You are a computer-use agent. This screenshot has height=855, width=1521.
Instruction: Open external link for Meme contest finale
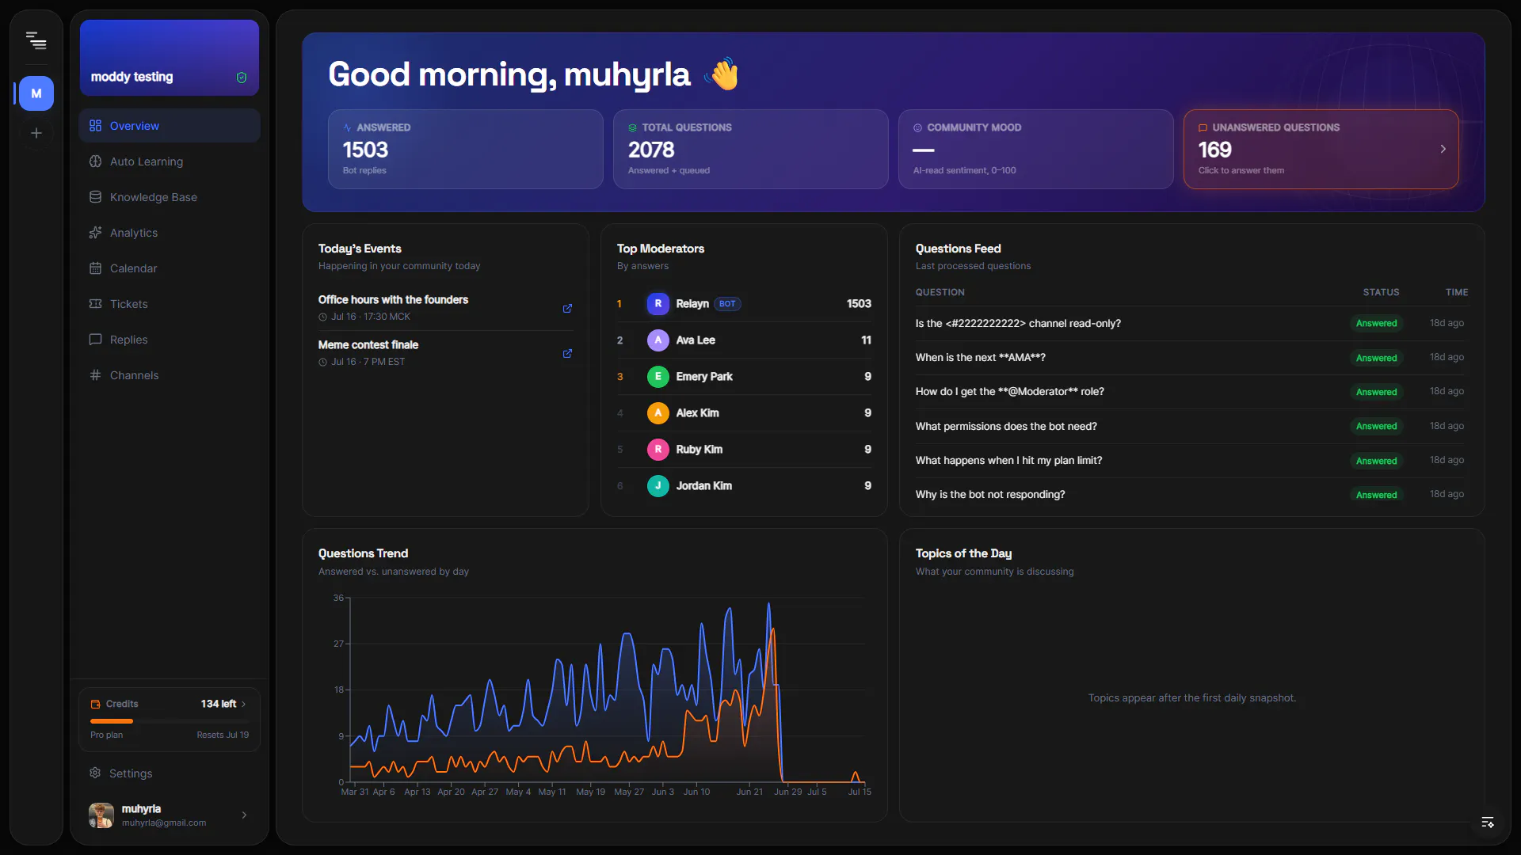pyautogui.click(x=567, y=354)
